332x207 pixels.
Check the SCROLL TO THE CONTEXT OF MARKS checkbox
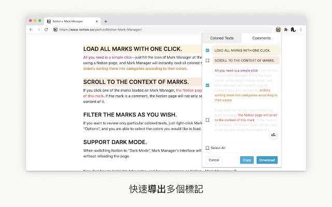coord(208,61)
